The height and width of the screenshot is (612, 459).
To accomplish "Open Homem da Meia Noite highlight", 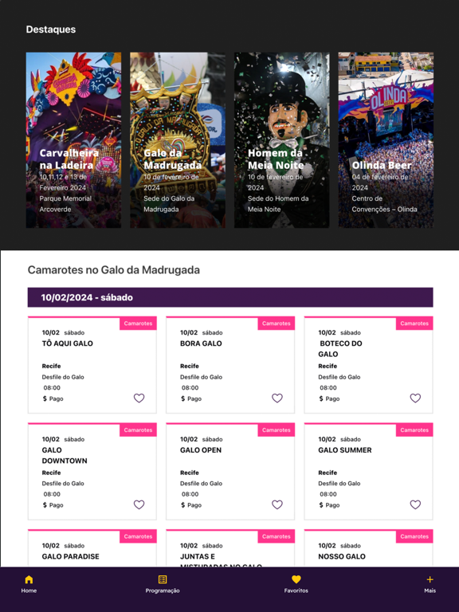I will (282, 140).
